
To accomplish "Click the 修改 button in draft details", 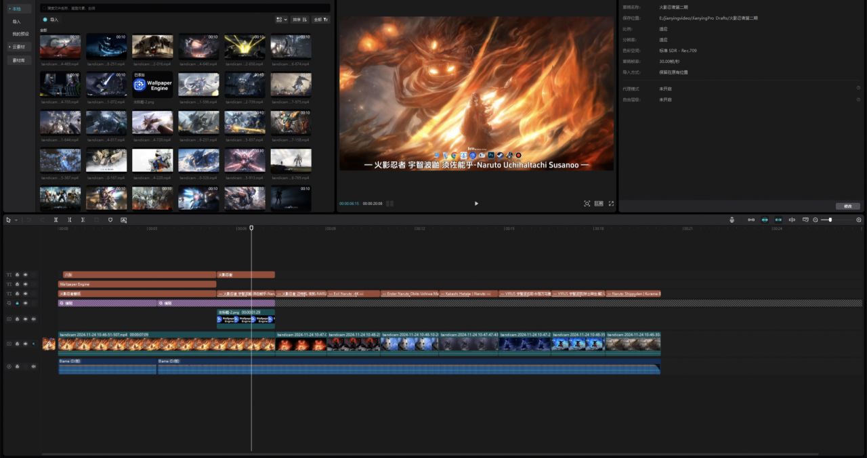I will pos(847,206).
